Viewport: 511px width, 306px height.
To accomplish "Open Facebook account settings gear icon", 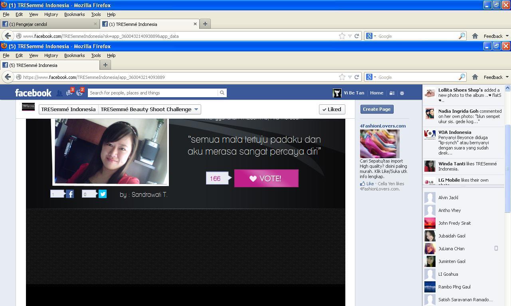I will (x=402, y=93).
